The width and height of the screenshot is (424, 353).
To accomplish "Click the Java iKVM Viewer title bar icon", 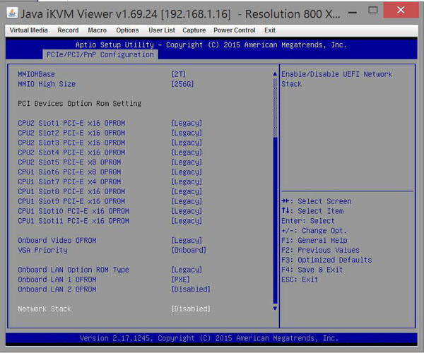I will coord(12,11).
